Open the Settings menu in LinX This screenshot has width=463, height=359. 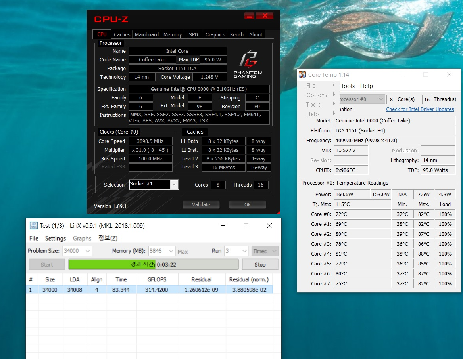click(56, 239)
